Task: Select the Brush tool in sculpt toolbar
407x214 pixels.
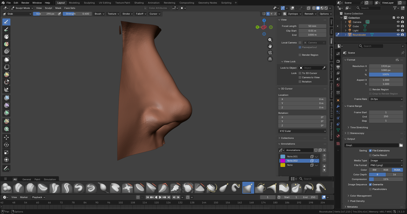Action: click(6, 22)
